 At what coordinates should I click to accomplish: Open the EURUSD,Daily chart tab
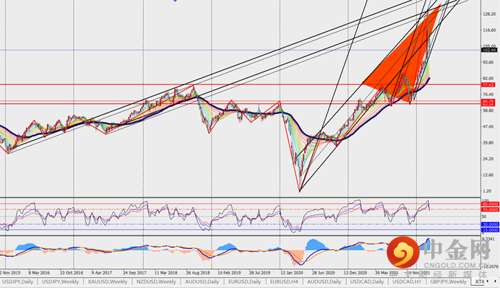click(x=244, y=282)
